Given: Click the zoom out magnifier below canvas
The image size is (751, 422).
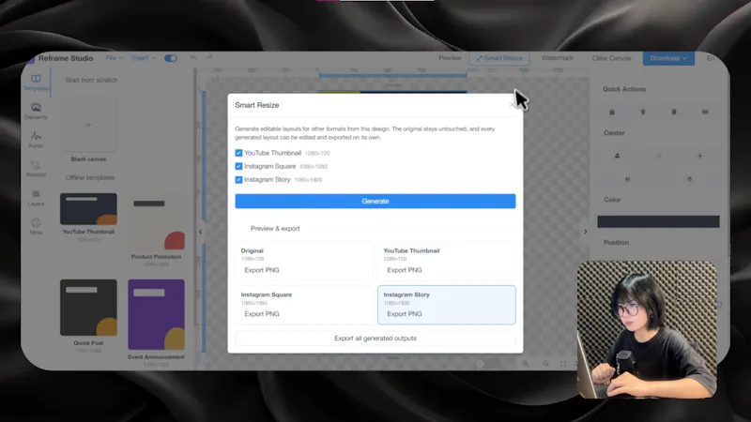Looking at the screenshot, I should point(545,364).
